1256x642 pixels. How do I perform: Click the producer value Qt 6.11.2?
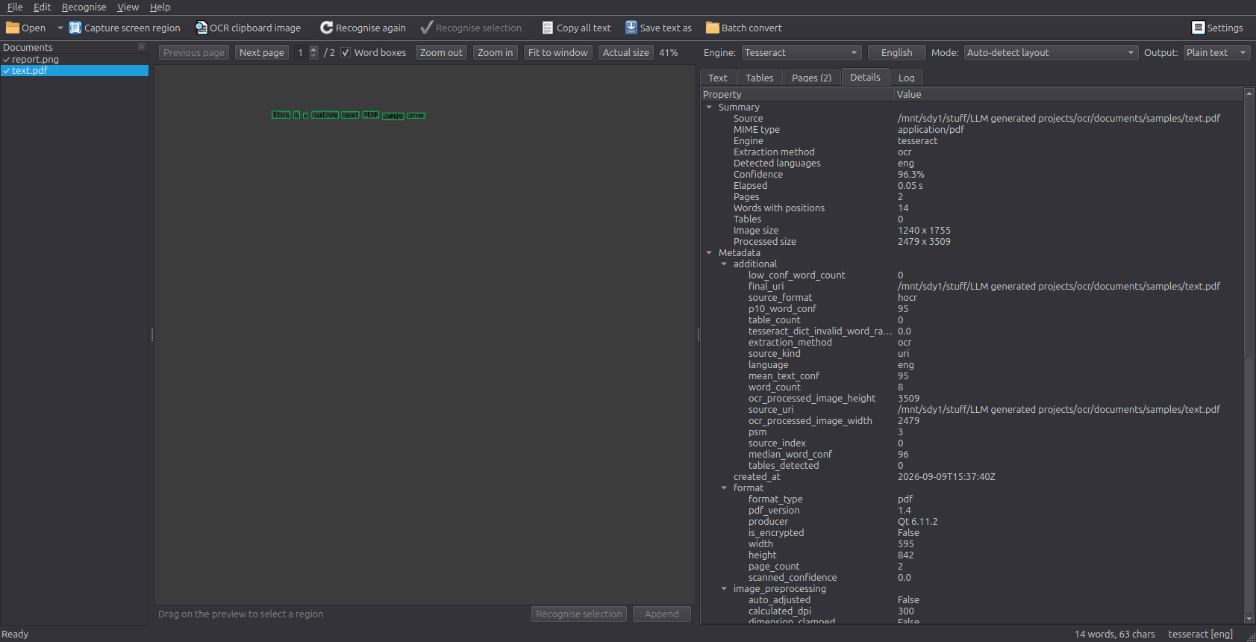[x=917, y=521]
